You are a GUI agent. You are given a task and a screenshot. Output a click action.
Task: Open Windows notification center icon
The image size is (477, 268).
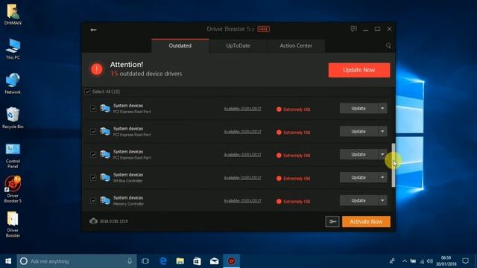click(x=465, y=261)
